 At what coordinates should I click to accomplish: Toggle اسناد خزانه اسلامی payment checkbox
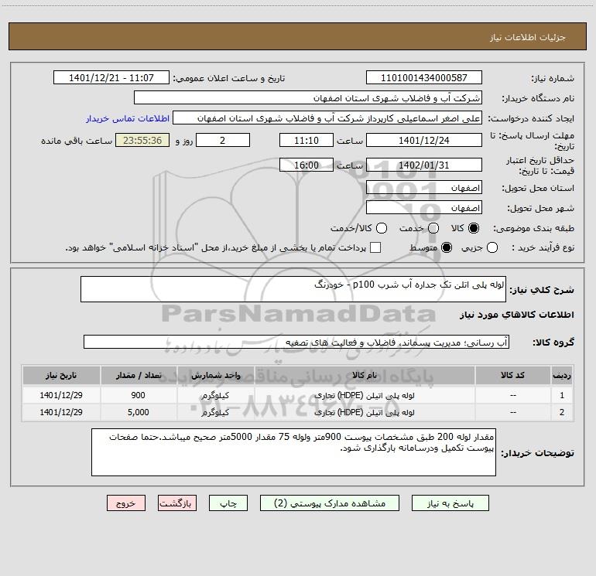[x=375, y=247]
